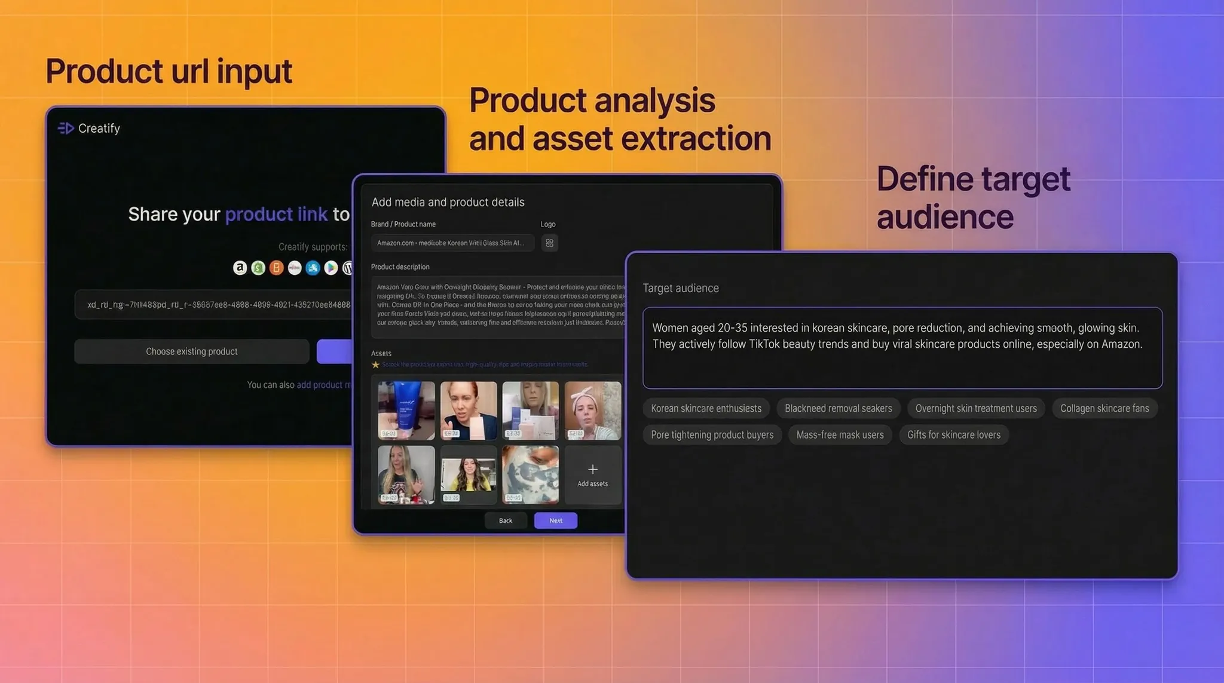This screenshot has width=1224, height=683.
Task: Open the add product link
Action: coord(323,385)
